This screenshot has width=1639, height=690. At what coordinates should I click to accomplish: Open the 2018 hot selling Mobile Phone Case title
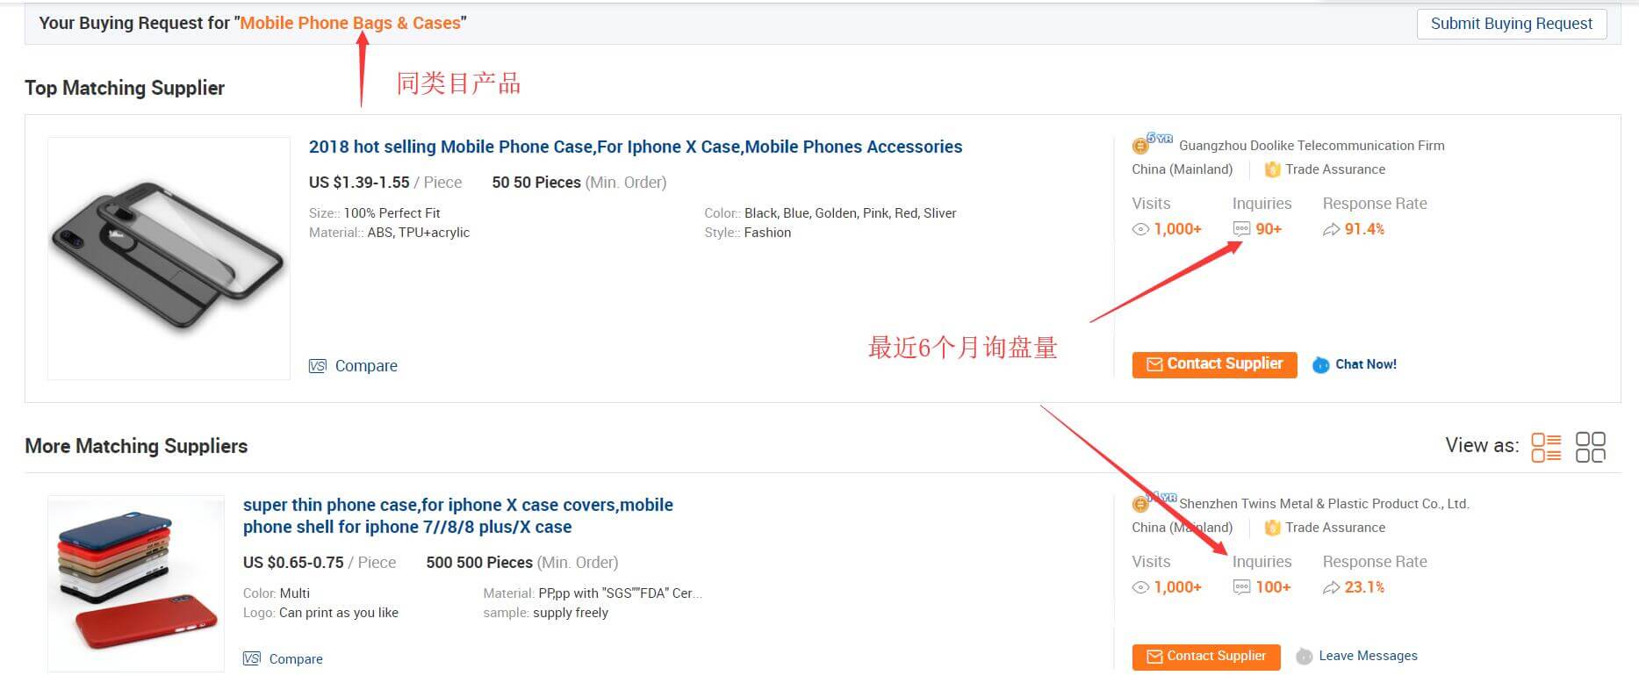point(635,147)
